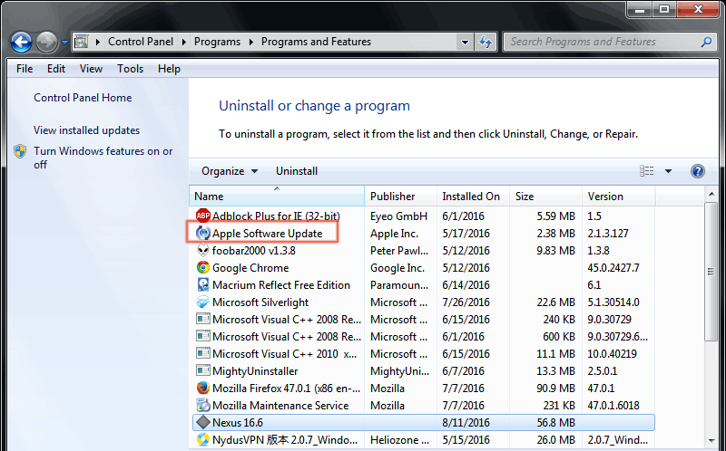Sort by Size column header

(x=546, y=197)
